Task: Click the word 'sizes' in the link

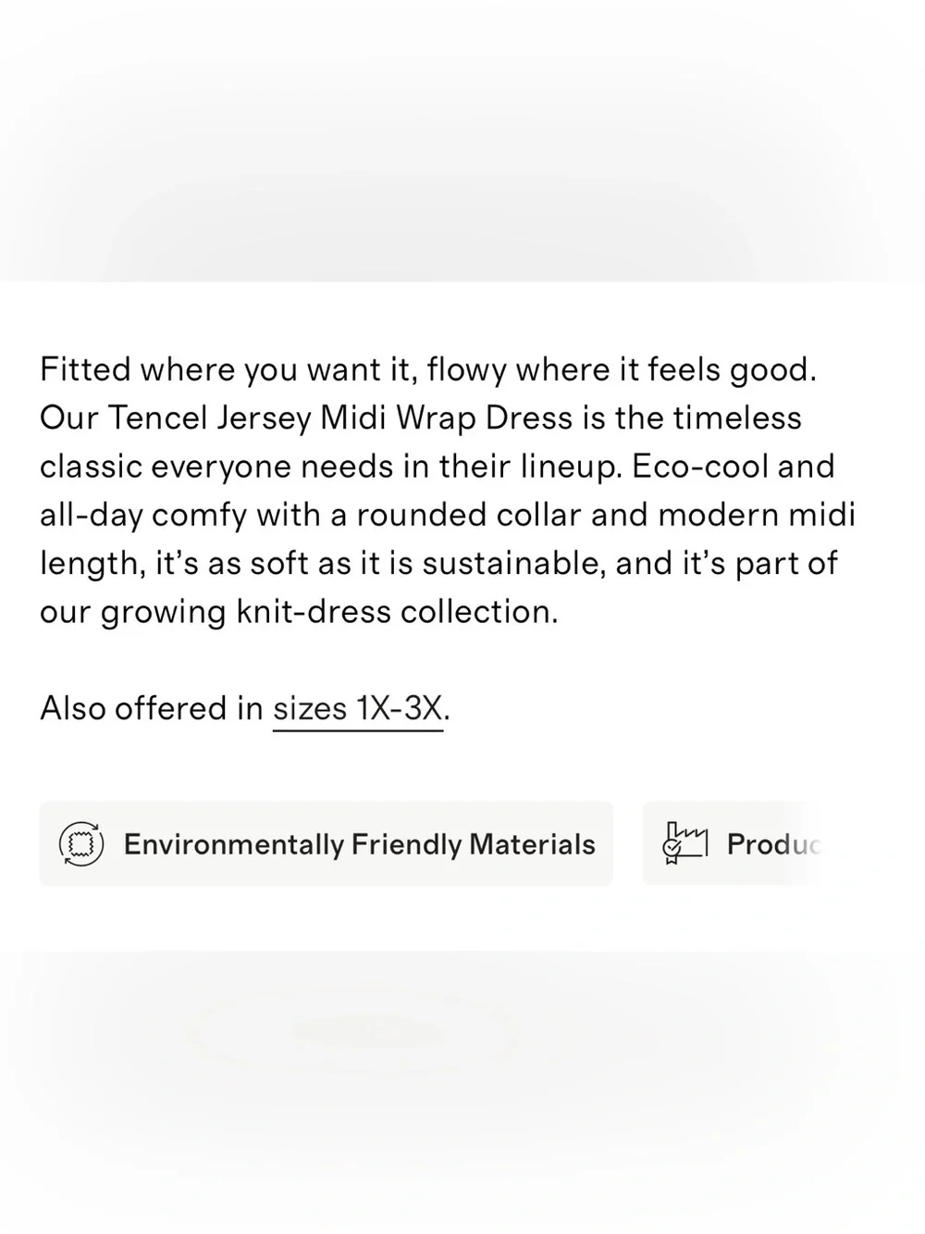Action: [x=310, y=710]
